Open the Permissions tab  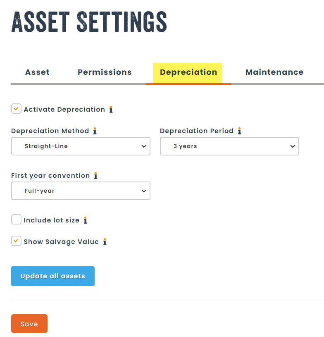click(105, 72)
